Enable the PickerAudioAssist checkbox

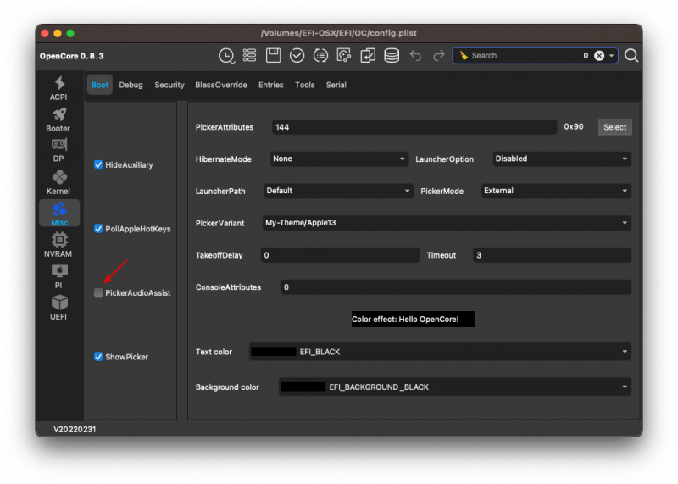pyautogui.click(x=98, y=292)
